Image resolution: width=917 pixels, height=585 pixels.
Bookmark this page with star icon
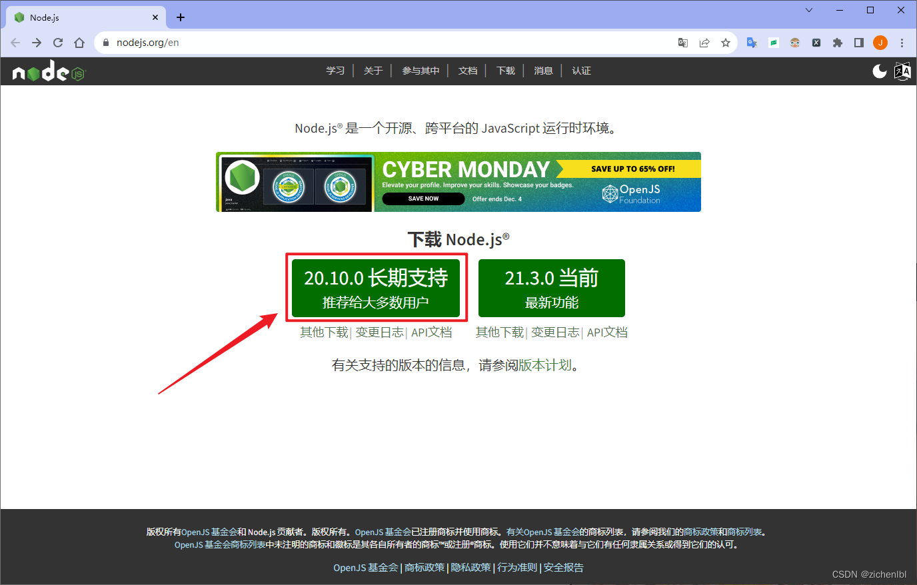726,43
